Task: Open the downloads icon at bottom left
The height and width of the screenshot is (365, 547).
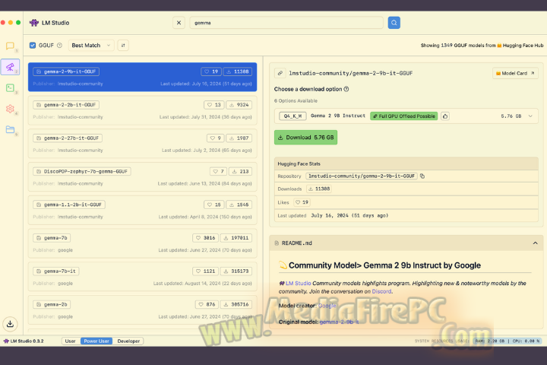Action: (10, 324)
